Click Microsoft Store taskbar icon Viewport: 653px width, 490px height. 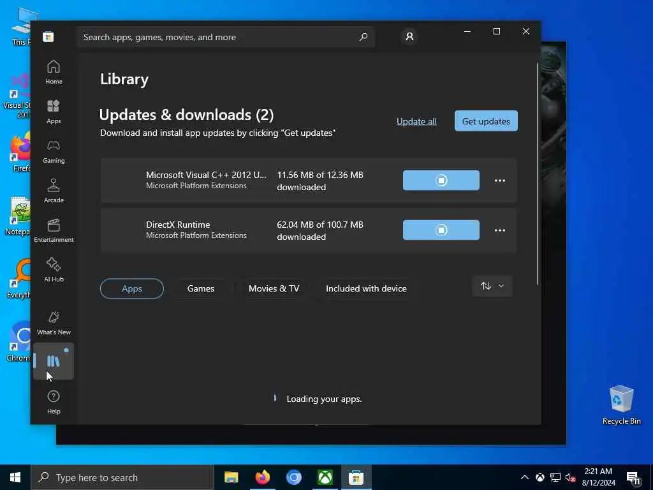point(356,477)
